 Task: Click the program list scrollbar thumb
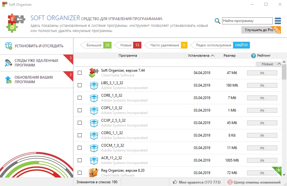click(284, 72)
